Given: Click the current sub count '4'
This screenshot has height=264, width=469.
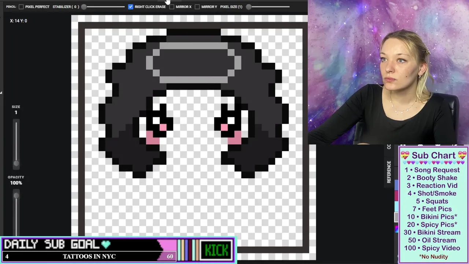Looking at the screenshot, I should [7, 256].
